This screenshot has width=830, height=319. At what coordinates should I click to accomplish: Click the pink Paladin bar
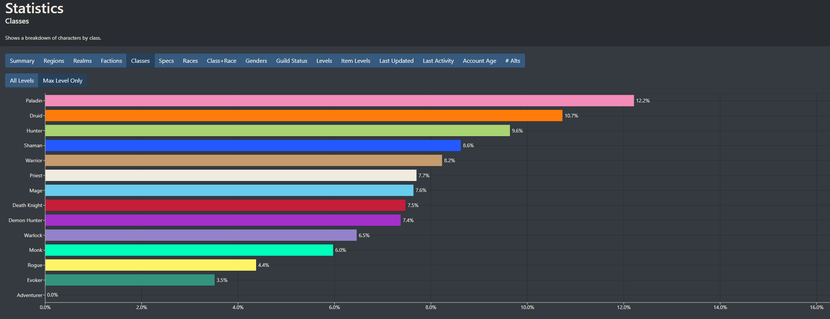[339, 101]
